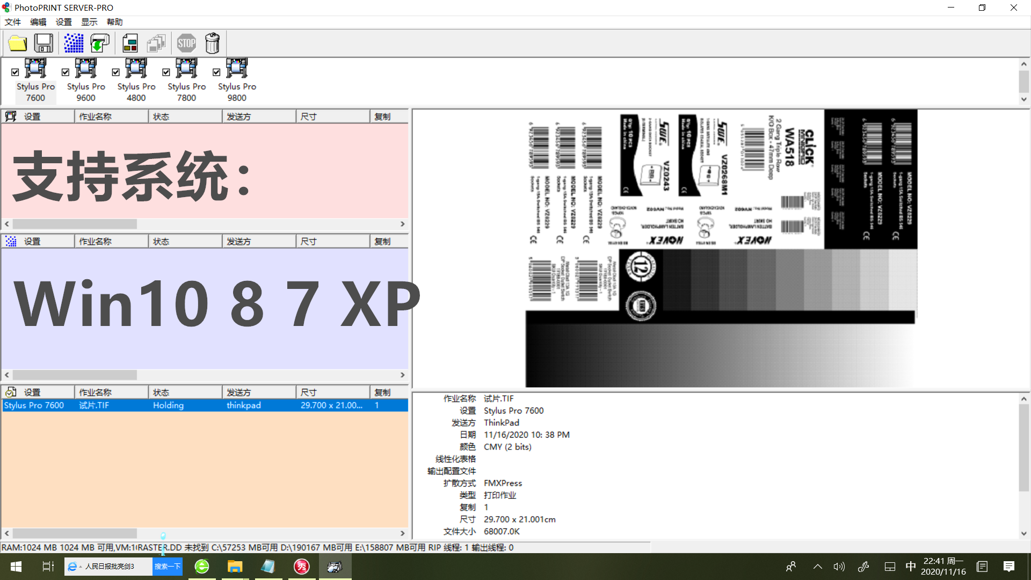This screenshot has height=580, width=1031.
Task: Click the bottom queue panel header icon
Action: coord(11,392)
